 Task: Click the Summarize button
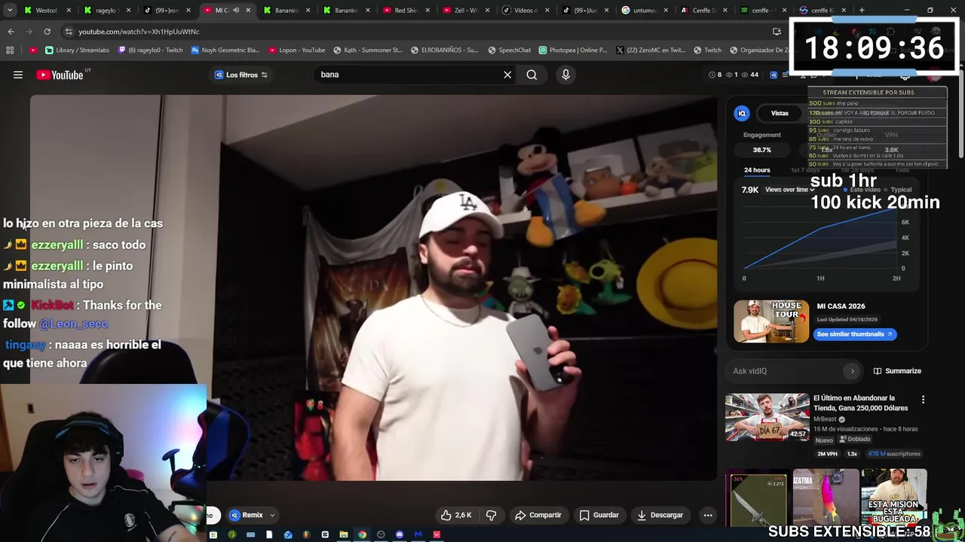(897, 371)
